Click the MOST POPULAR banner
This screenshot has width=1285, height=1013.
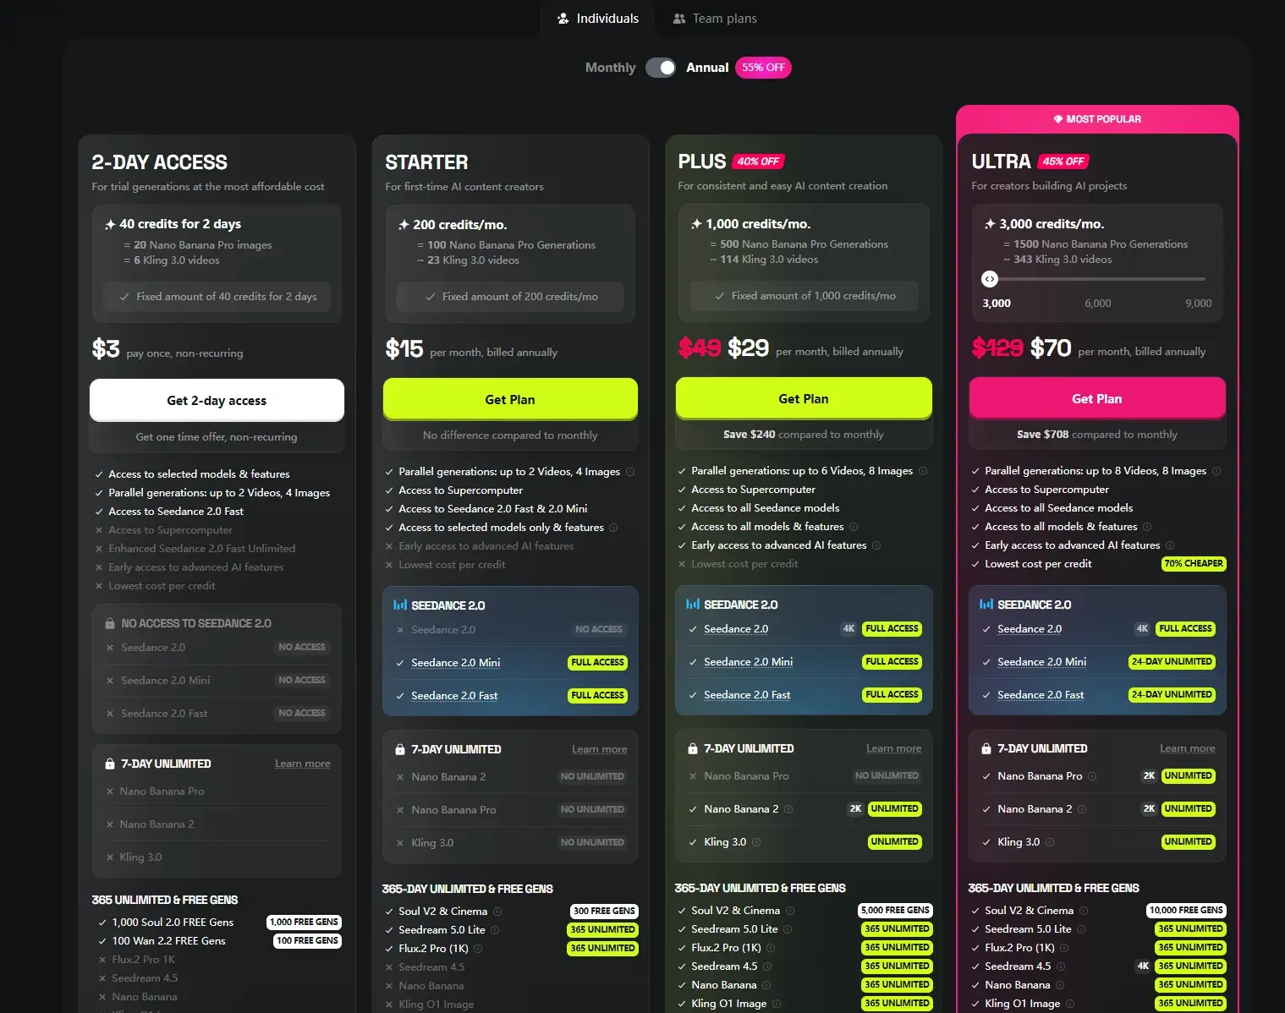pos(1097,119)
